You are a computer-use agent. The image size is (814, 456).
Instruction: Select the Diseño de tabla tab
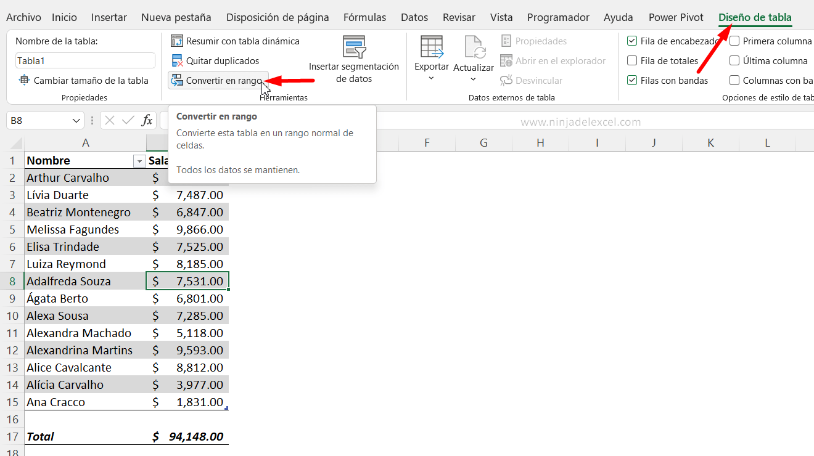754,17
